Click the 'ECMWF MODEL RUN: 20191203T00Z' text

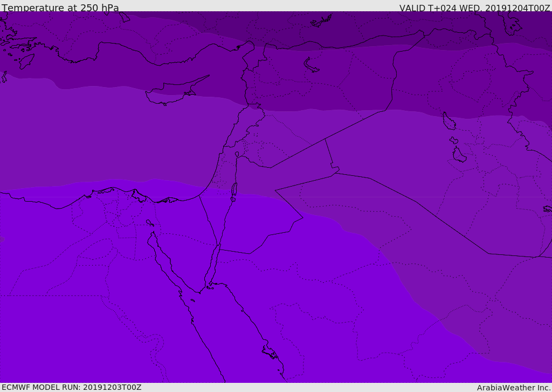coord(72,387)
